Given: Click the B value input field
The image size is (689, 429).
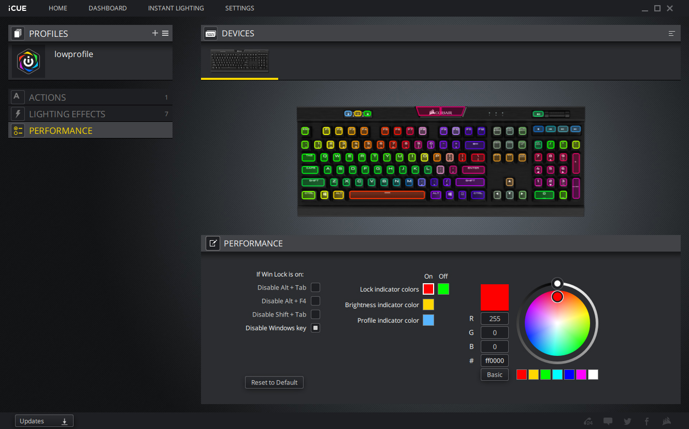Looking at the screenshot, I should (x=495, y=347).
